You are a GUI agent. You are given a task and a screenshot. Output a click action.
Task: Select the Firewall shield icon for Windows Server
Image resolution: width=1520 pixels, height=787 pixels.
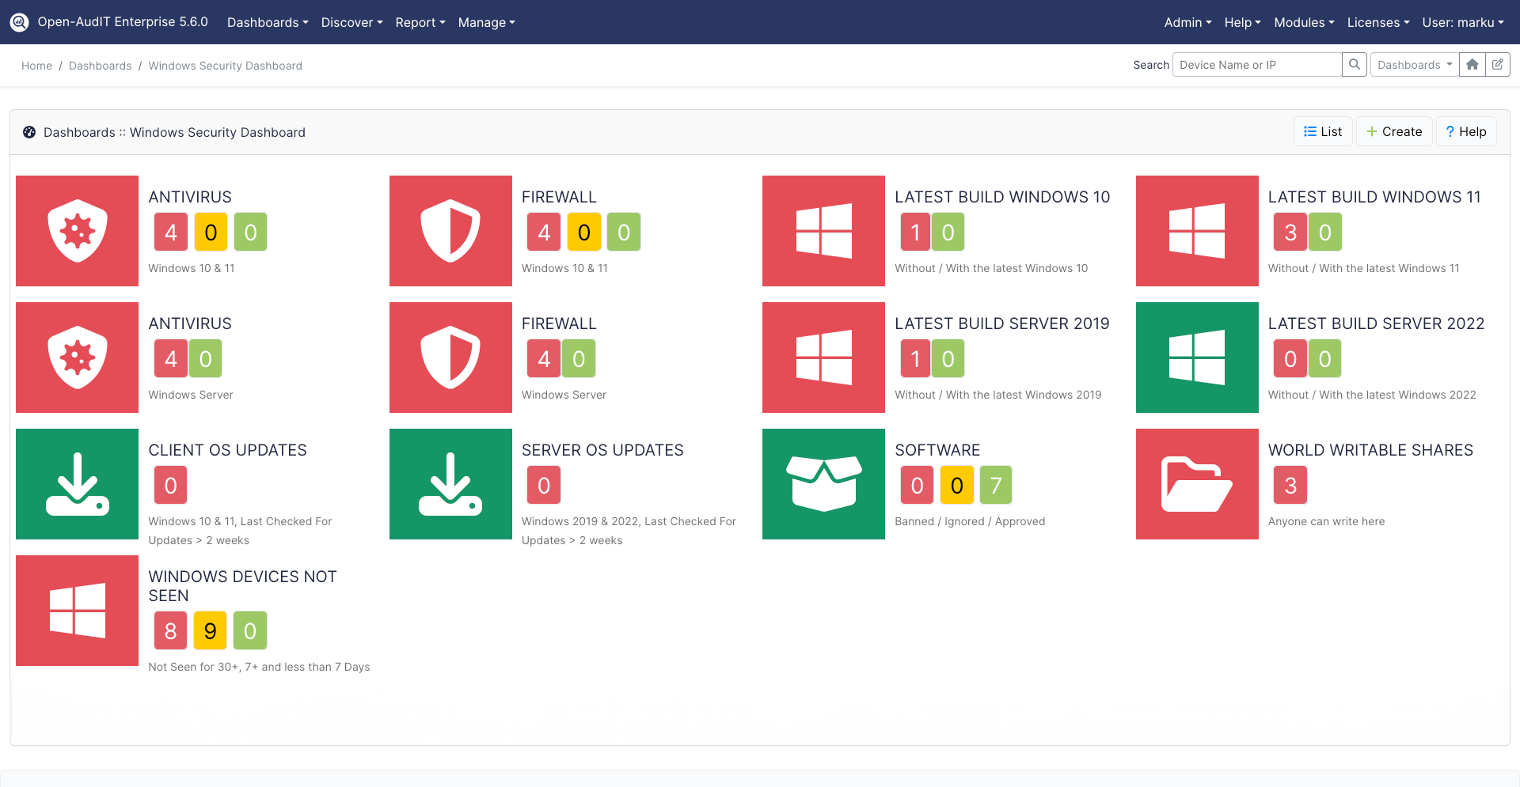coord(450,358)
